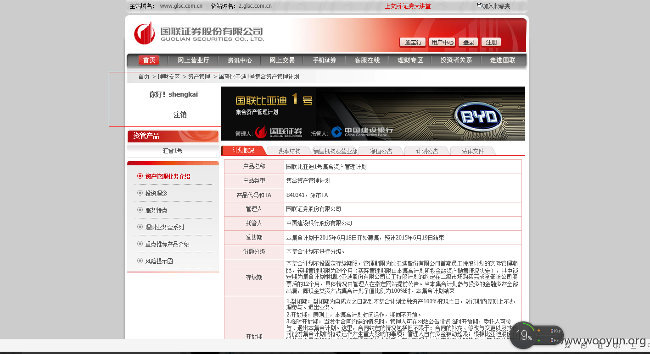650x354 pixels.
Task: Open 资讯中心 in navigation bar
Action: tap(240, 60)
